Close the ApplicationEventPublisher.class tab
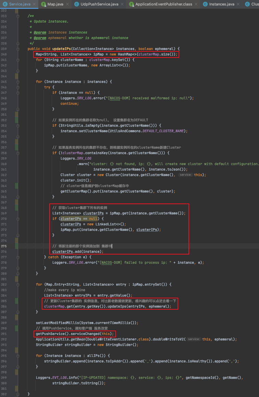 (196, 4)
